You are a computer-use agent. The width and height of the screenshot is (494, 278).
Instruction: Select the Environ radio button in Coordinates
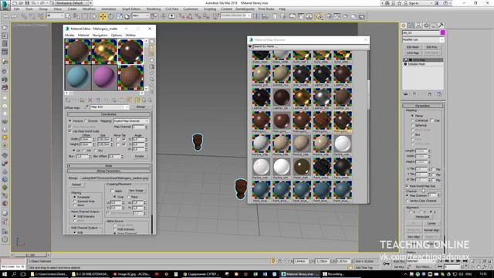coord(86,120)
